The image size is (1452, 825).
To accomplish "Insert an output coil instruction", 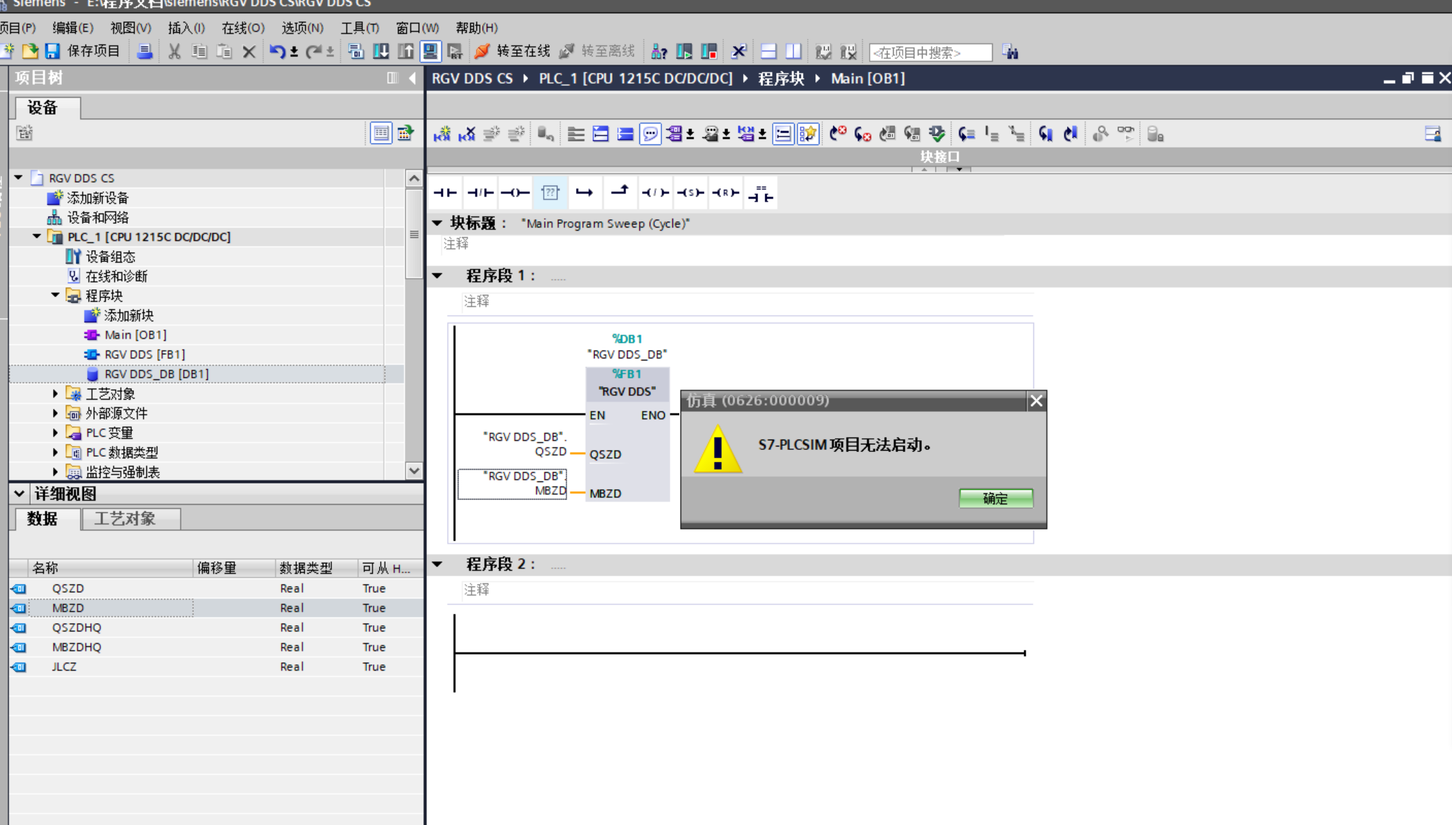I will coord(515,193).
